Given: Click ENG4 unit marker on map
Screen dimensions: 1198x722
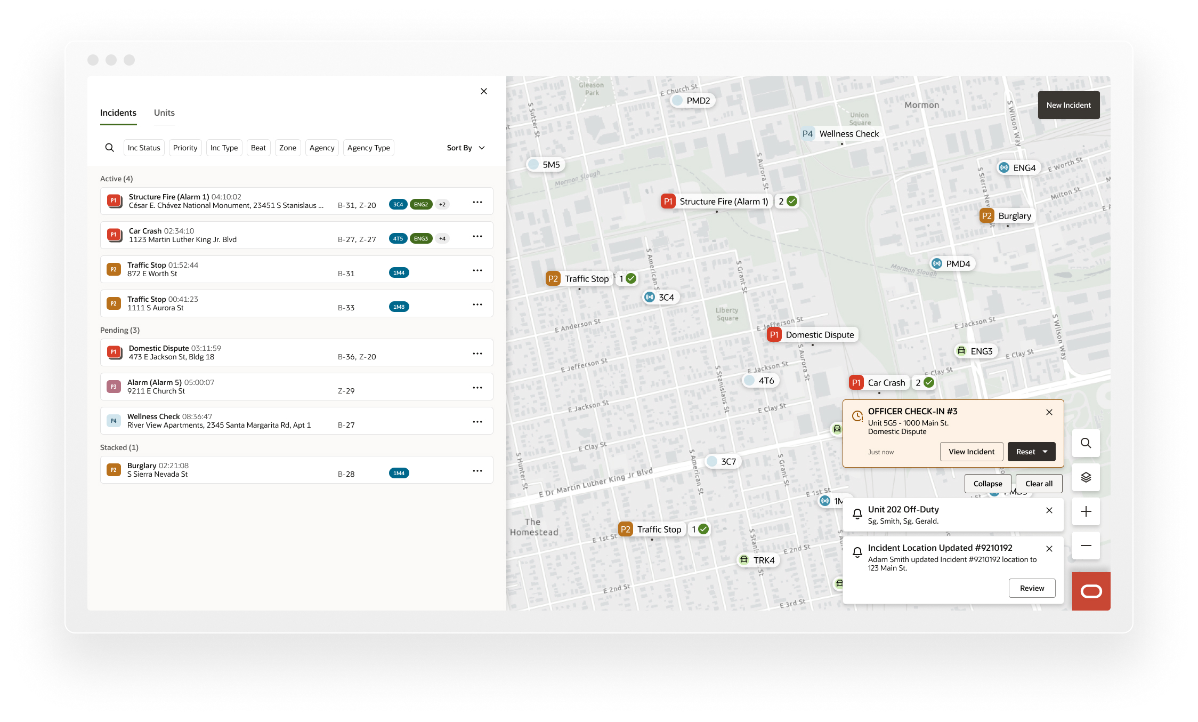Looking at the screenshot, I should (x=1018, y=168).
